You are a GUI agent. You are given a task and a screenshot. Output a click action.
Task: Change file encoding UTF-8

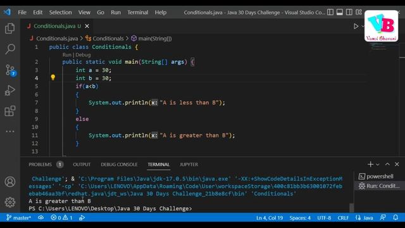(x=324, y=218)
